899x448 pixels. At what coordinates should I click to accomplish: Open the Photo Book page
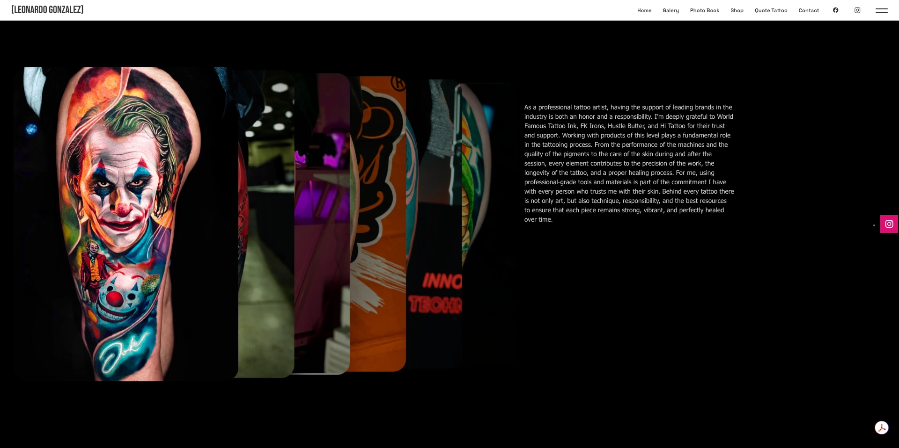[705, 10]
